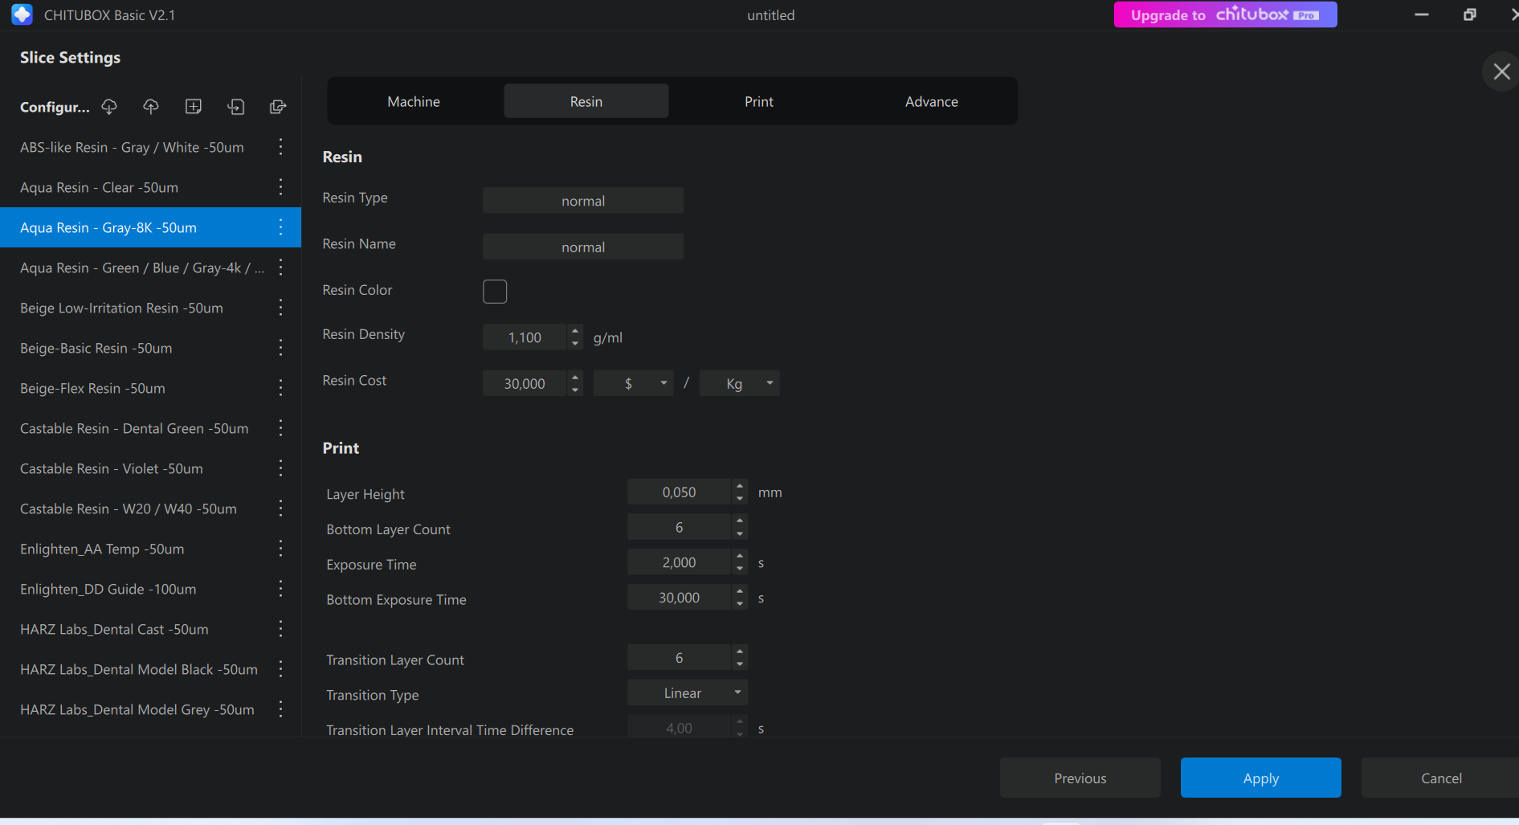Click the add new configuration icon
The width and height of the screenshot is (1519, 825).
pyautogui.click(x=194, y=107)
